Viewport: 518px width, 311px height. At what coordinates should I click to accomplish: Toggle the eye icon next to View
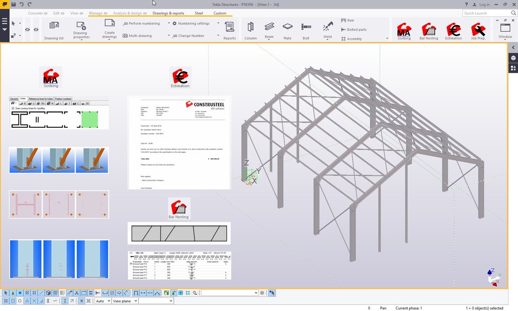(81, 13)
